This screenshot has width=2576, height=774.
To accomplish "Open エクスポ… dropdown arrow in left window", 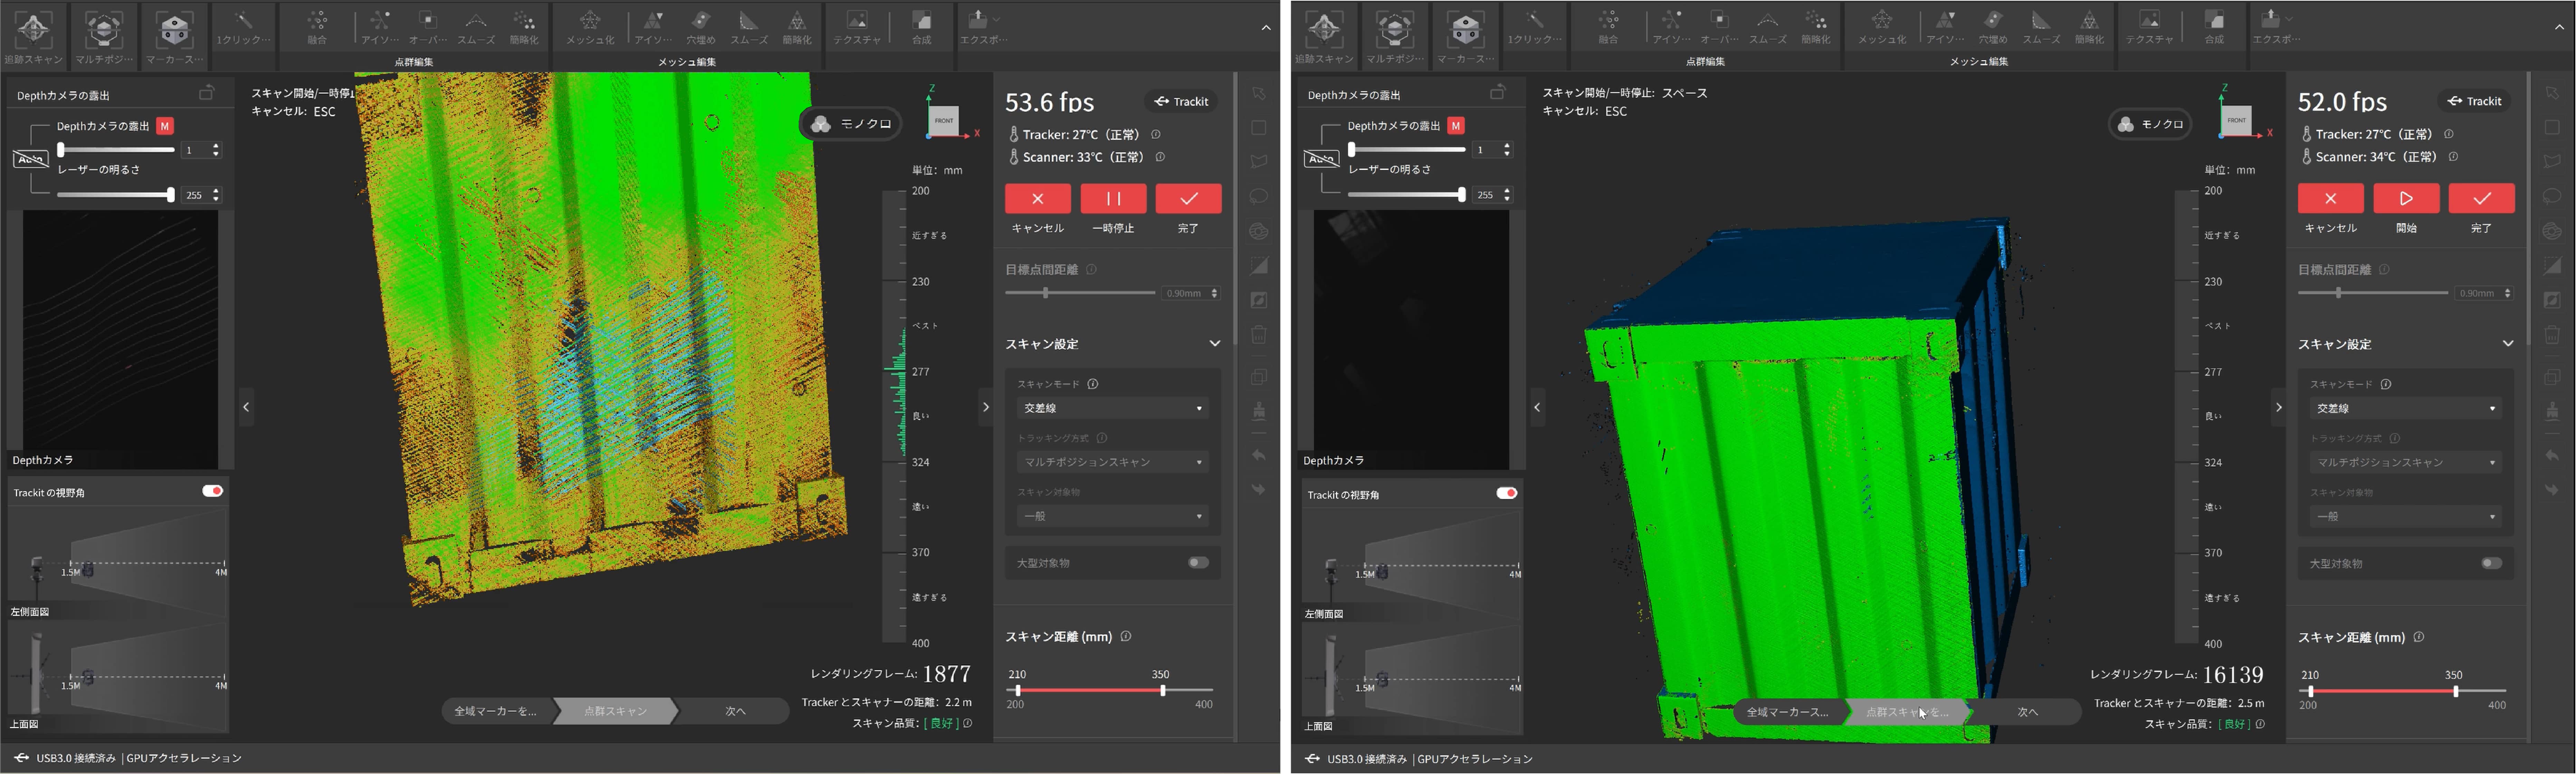I will point(996,19).
